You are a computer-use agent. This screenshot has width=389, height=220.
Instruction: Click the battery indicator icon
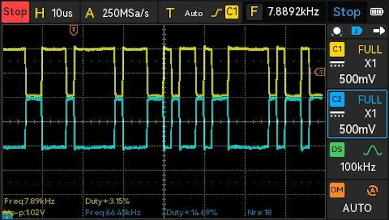click(376, 12)
